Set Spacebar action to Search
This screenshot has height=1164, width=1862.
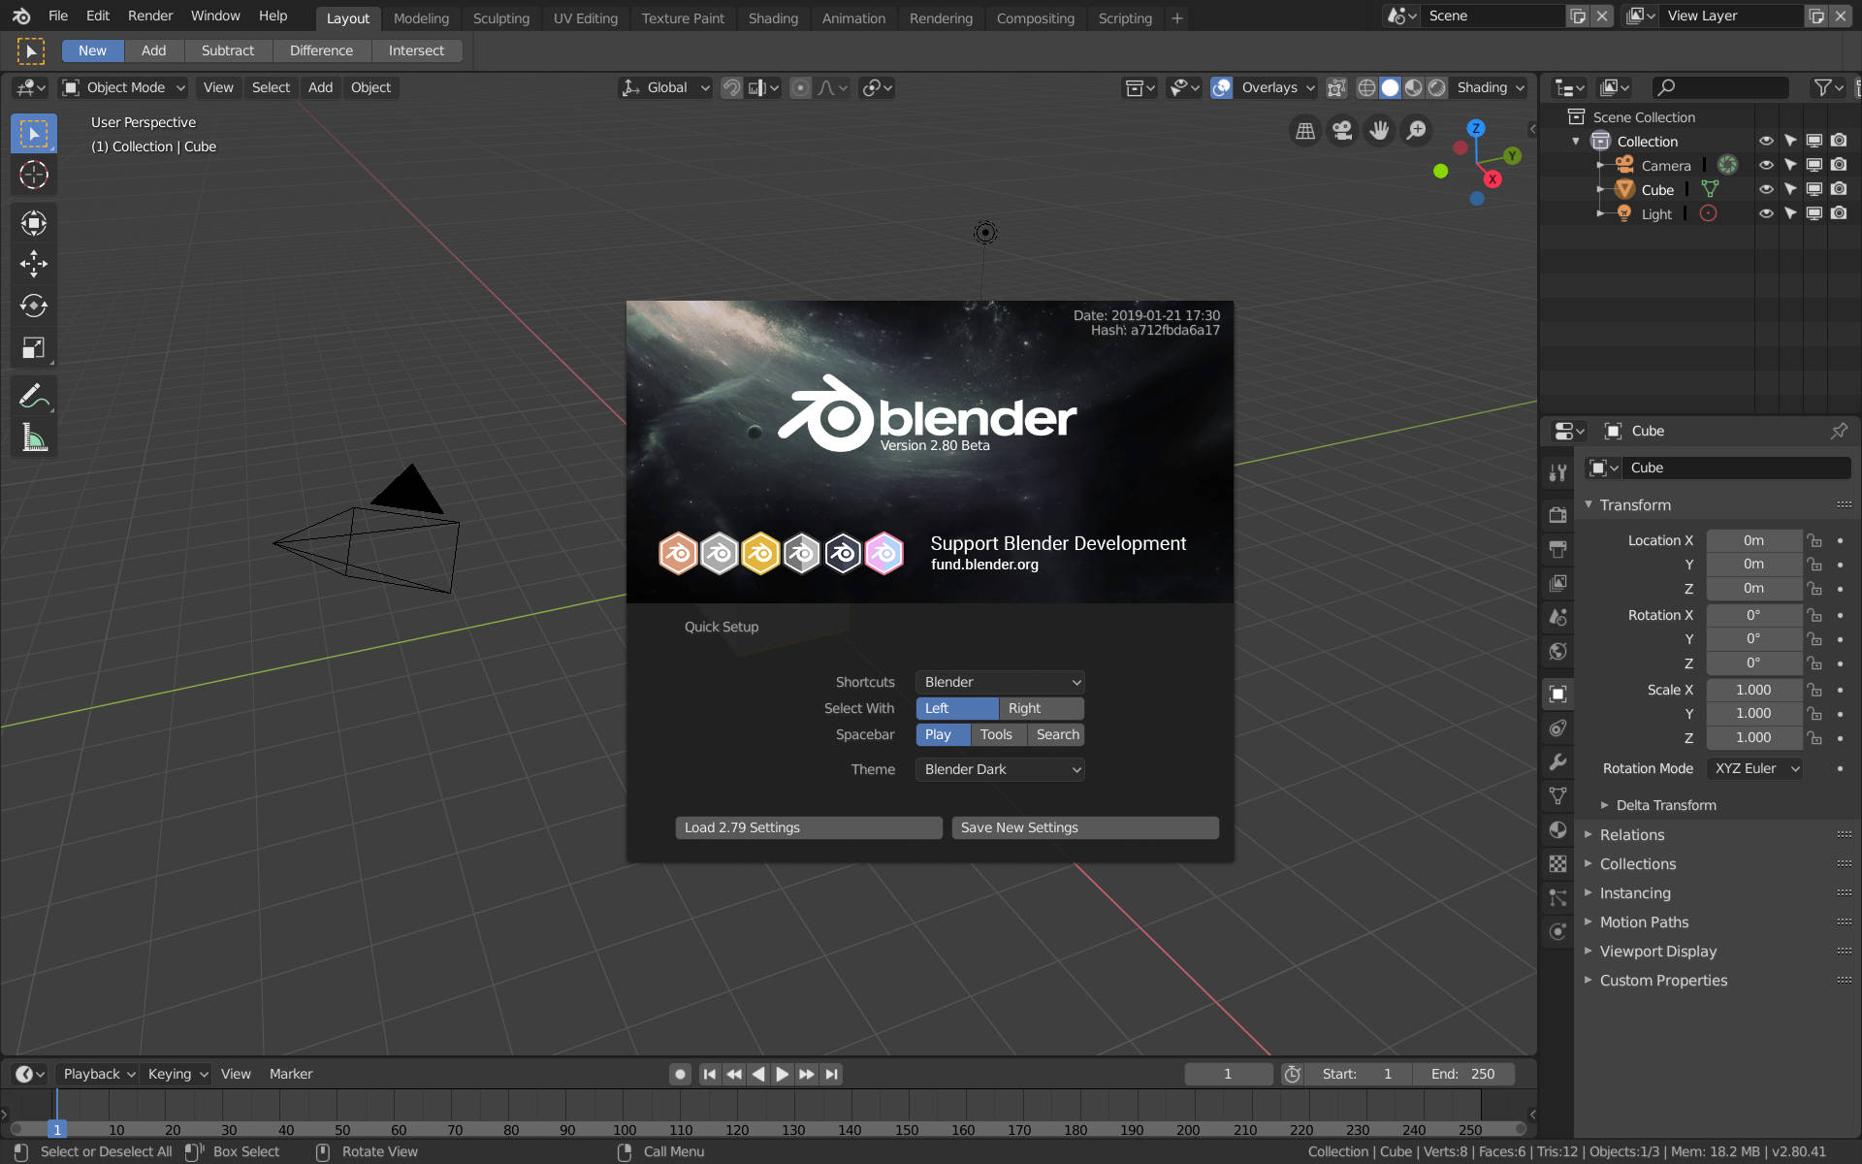coord(1056,734)
